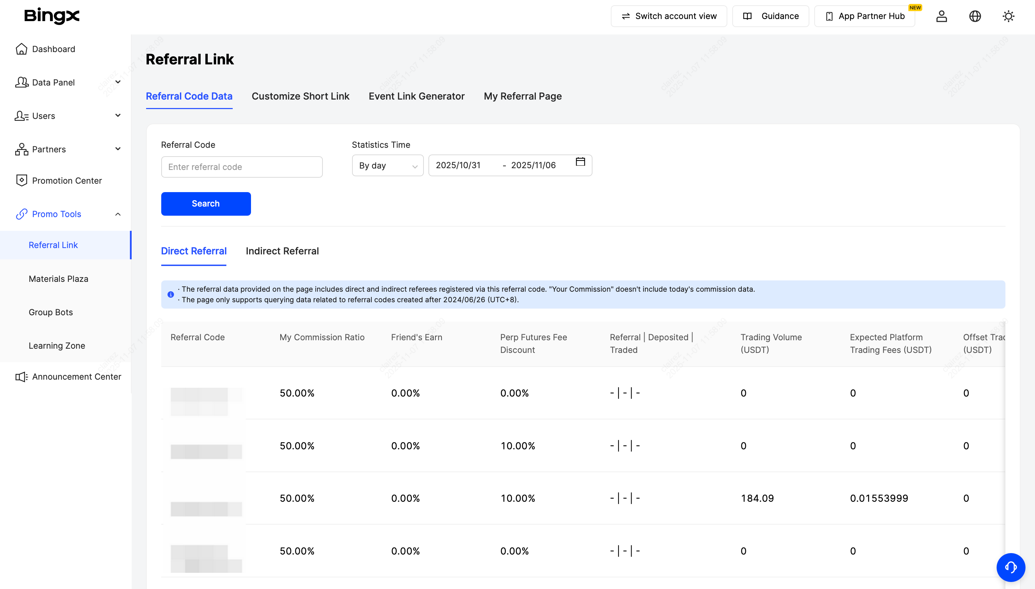The width and height of the screenshot is (1035, 589).
Task: Click the BingX logo
Action: (52, 16)
